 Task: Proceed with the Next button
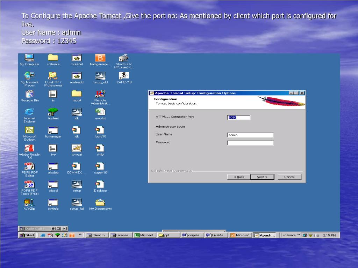click(x=262, y=177)
